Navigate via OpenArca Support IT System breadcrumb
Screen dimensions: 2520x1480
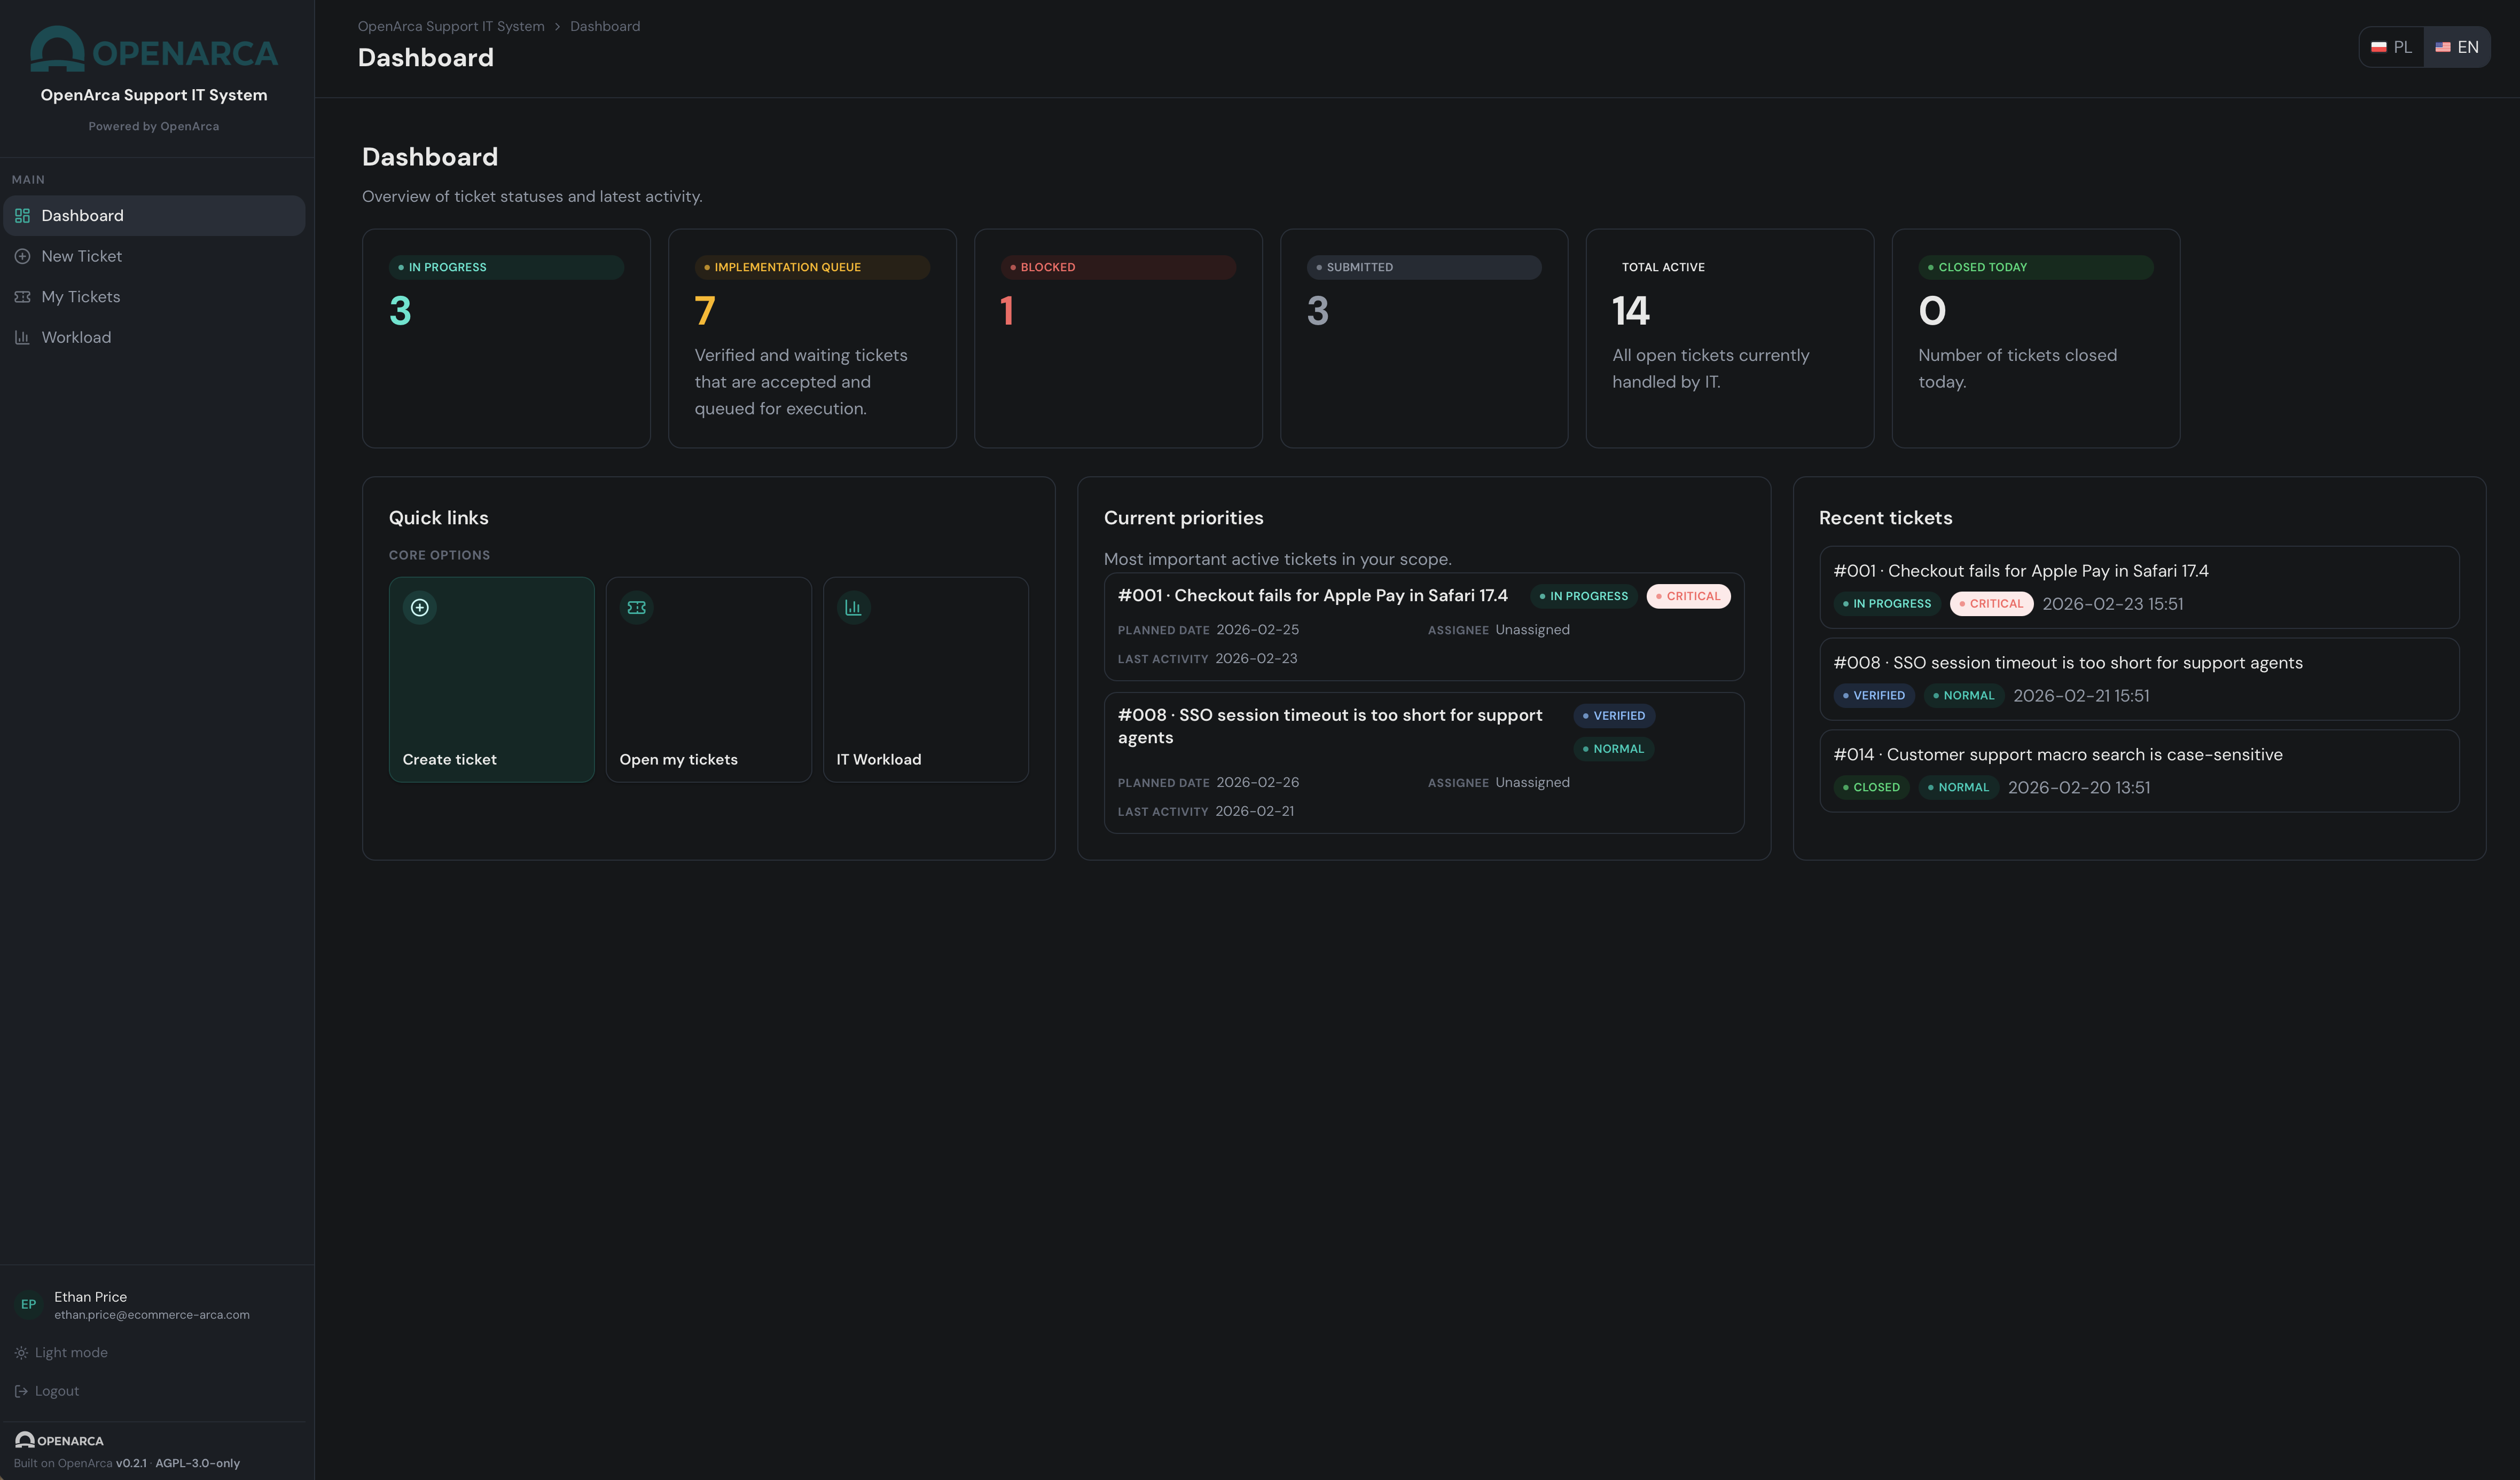pyautogui.click(x=450, y=26)
